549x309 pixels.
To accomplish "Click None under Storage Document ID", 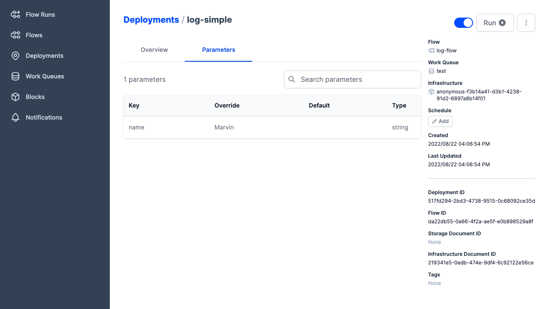I will pyautogui.click(x=434, y=242).
